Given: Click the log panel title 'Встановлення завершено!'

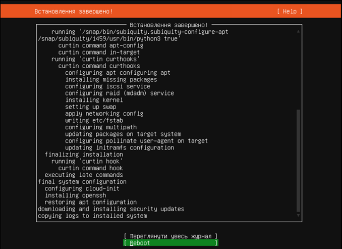Looking at the screenshot, I should (x=169, y=25).
